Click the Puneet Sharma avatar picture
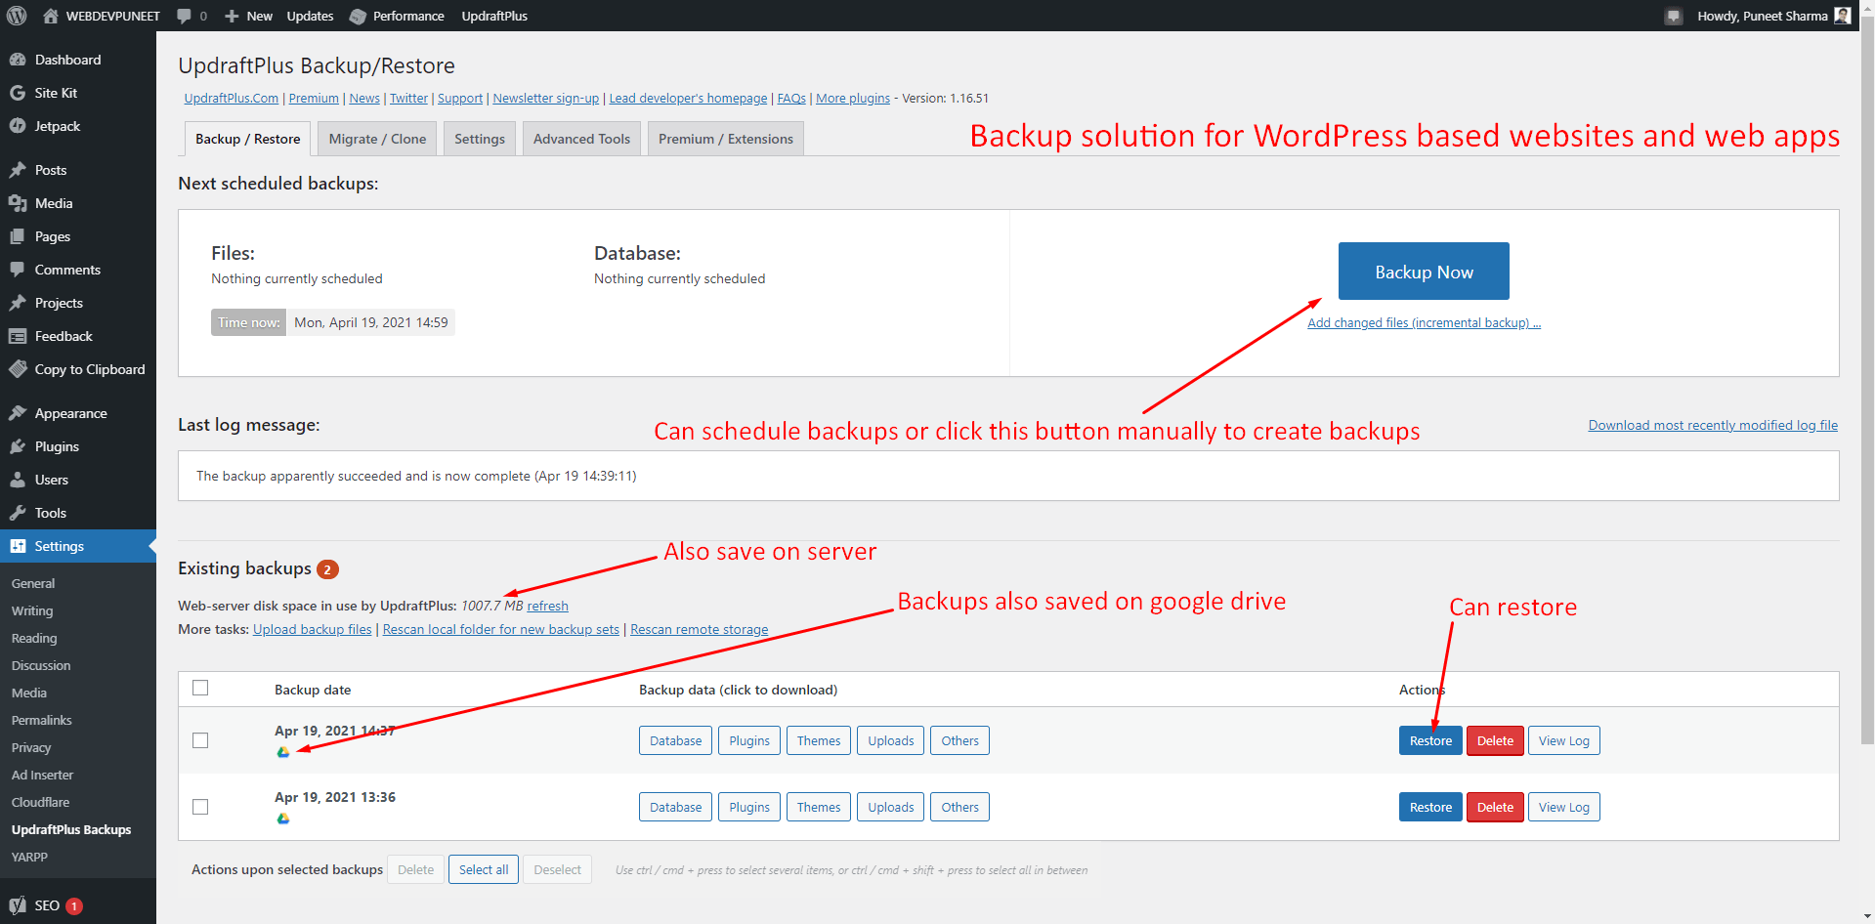The height and width of the screenshot is (924, 1875). pos(1843,16)
